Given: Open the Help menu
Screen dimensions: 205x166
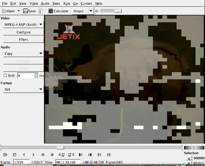Looking at the screenshot, I should [99, 4].
